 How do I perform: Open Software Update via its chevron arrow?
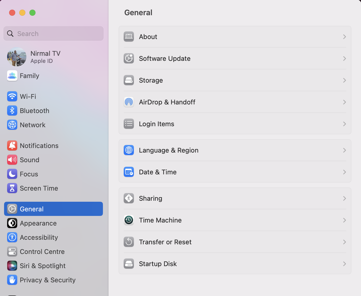point(345,59)
